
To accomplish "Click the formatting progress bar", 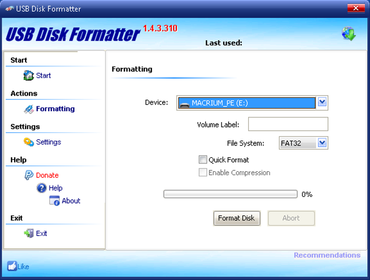I will click(230, 194).
